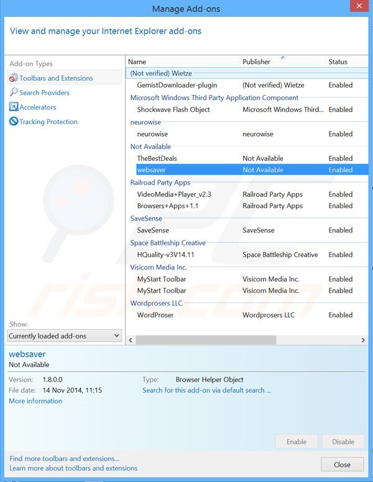This screenshot has height=482, width=373.
Task: Click the Search Providers magnifier icon
Action: point(14,92)
